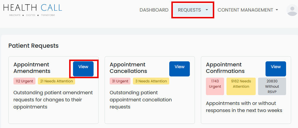Open the Requests dropdown menu
The width and height of the screenshot is (298, 128).
point(190,10)
